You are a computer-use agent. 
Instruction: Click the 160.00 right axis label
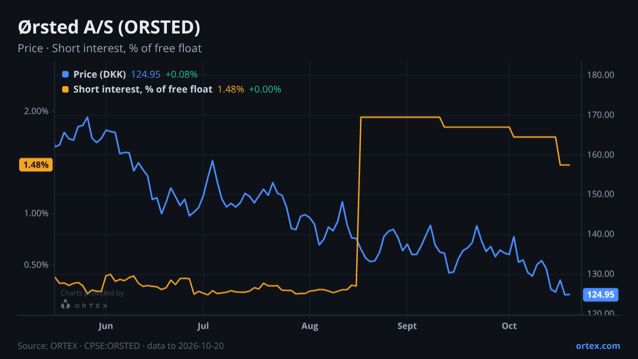coord(601,155)
